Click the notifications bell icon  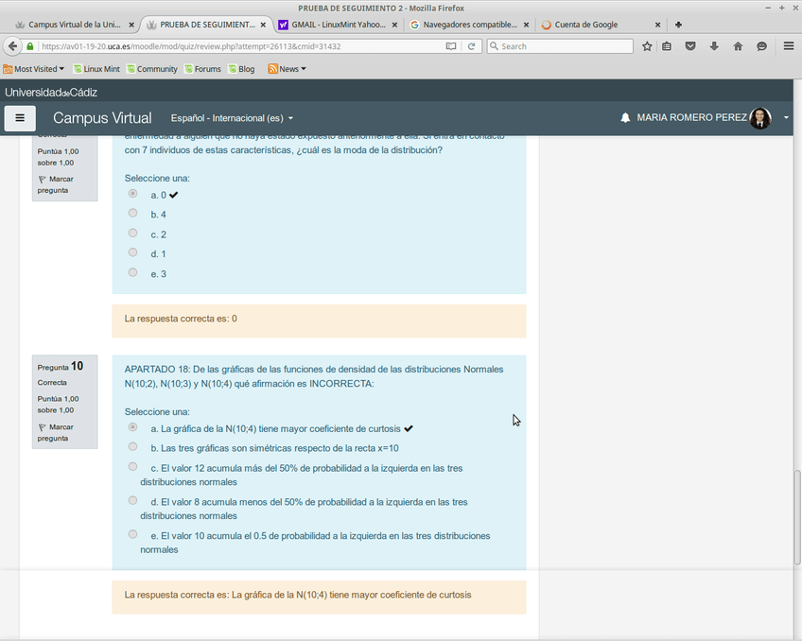(x=625, y=118)
